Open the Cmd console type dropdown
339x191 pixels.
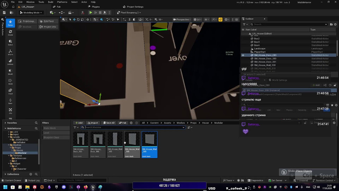(50, 180)
